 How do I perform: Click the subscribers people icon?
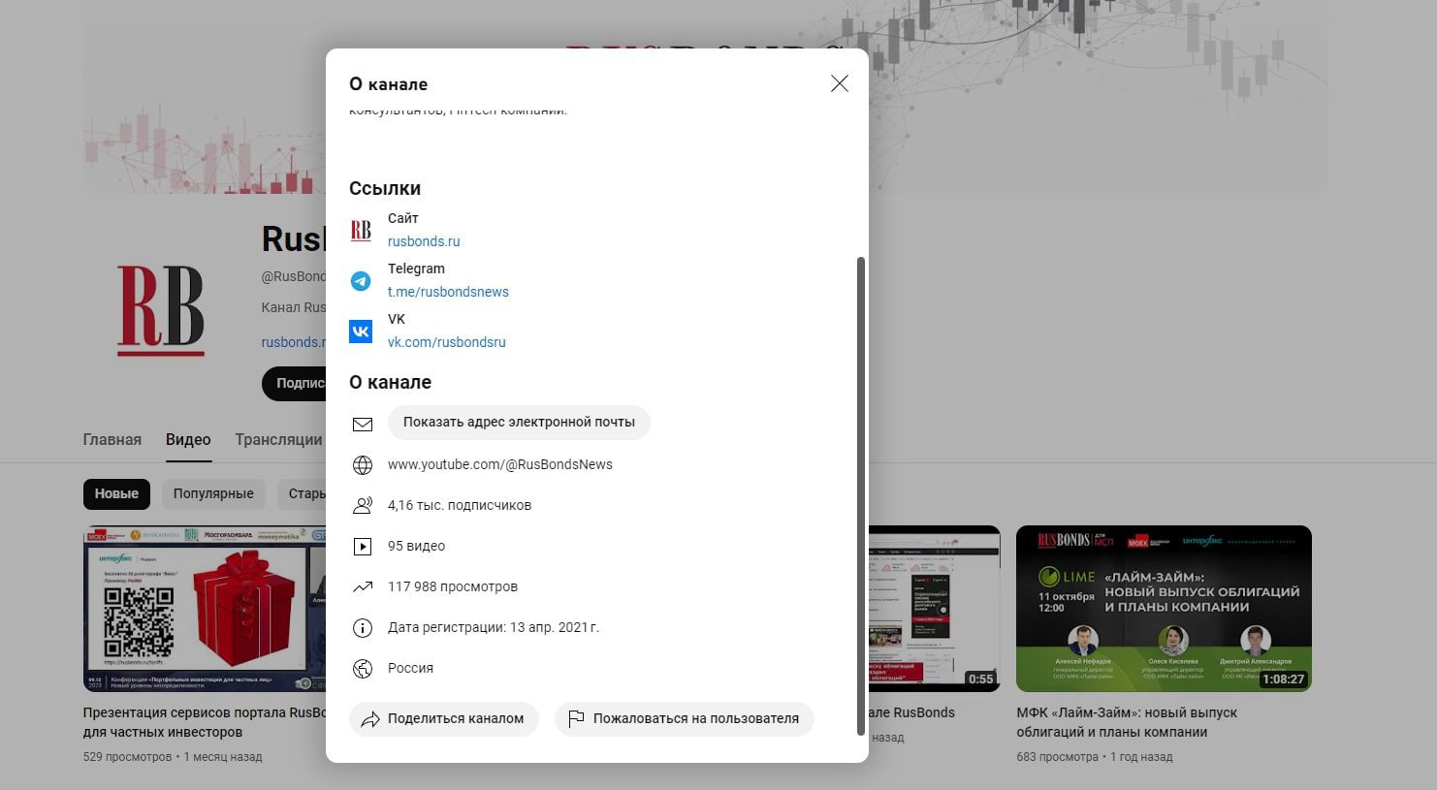click(363, 506)
